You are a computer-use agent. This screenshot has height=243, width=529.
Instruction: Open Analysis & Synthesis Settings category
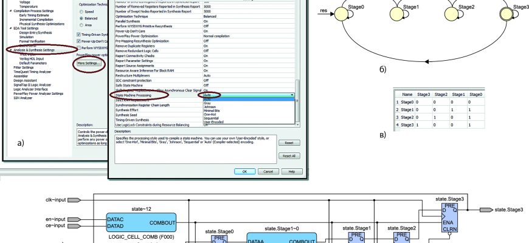coord(38,50)
